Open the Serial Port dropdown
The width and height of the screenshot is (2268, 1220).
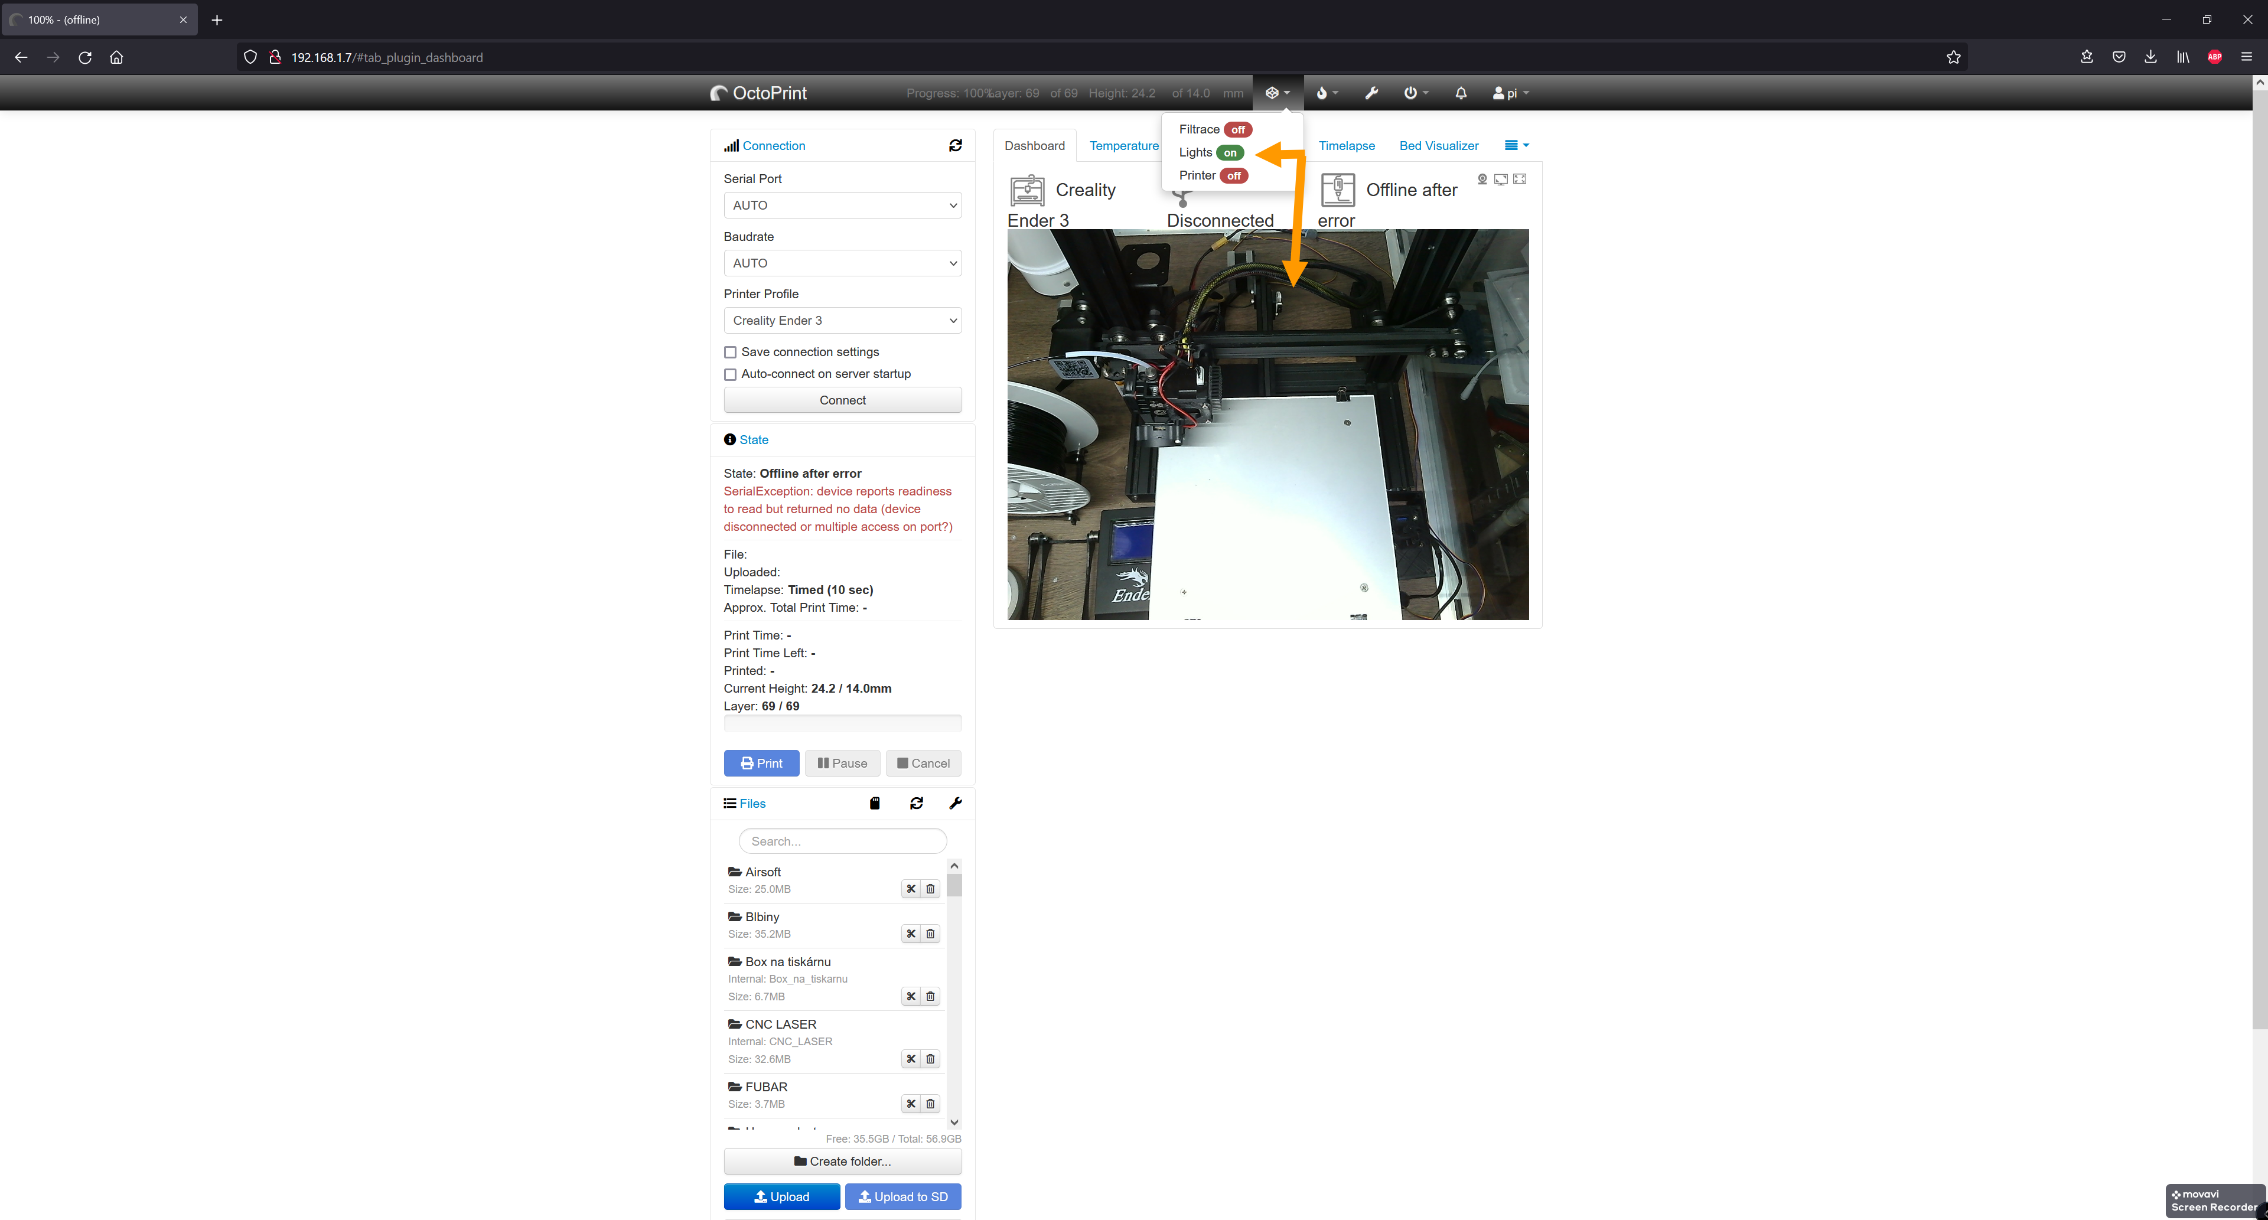(843, 205)
